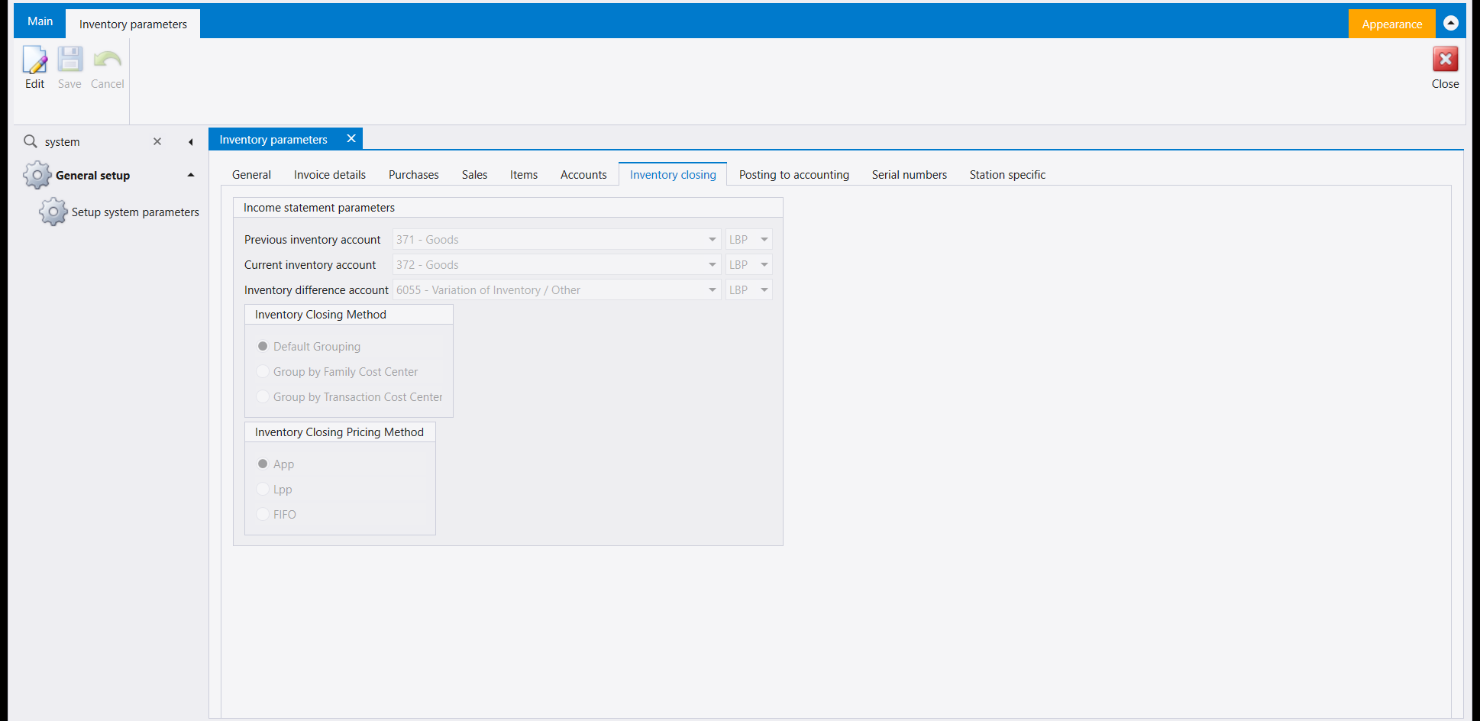Image resolution: width=1480 pixels, height=721 pixels.
Task: Close the Inventory parameters document tab
Action: click(351, 138)
